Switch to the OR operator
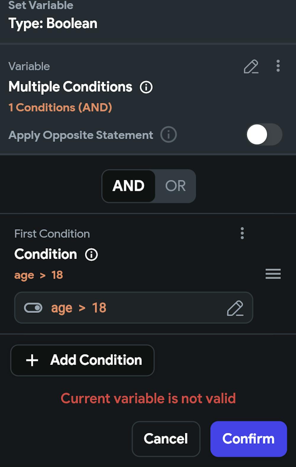 click(x=175, y=186)
